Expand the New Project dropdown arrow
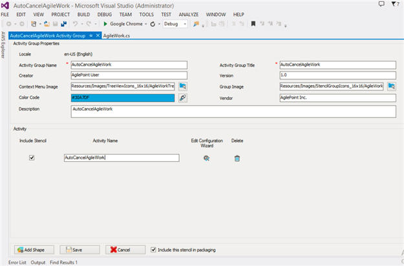 (x=40, y=24)
